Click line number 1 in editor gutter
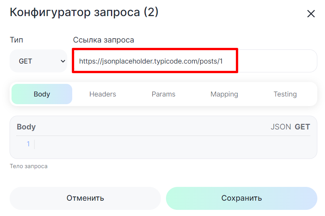Image resolution: width=325 pixels, height=216 pixels. 28,144
